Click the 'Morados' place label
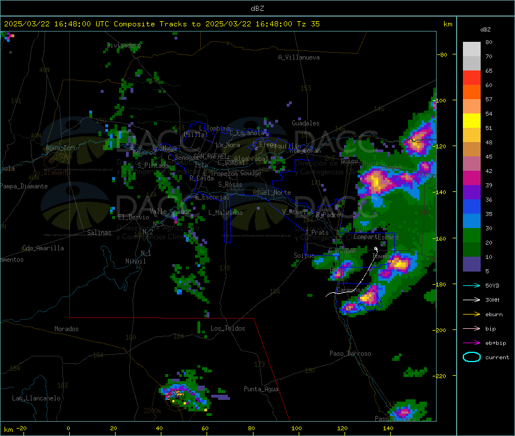 click(66, 329)
